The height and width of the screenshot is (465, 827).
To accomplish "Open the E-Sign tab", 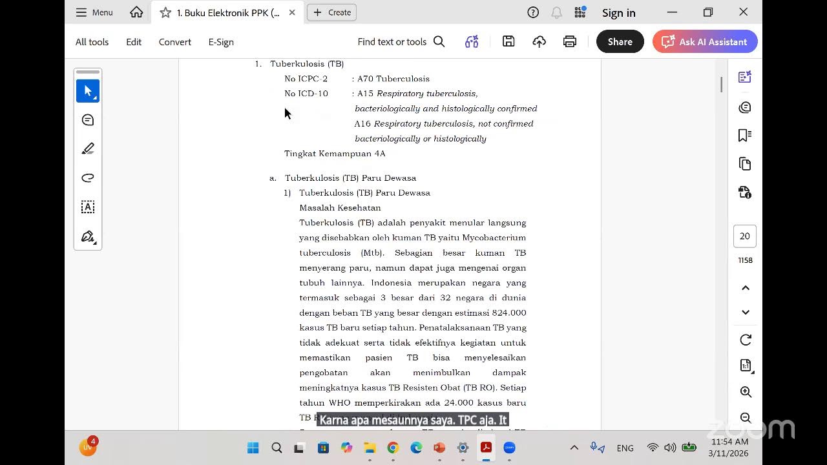I will pyautogui.click(x=221, y=42).
